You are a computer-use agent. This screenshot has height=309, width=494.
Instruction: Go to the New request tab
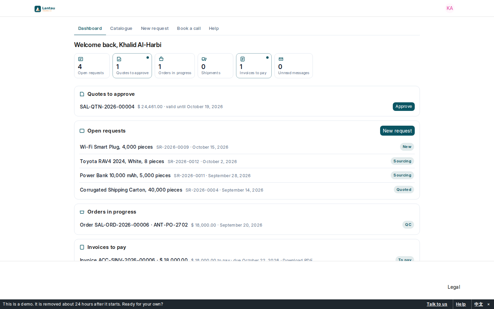(155, 28)
